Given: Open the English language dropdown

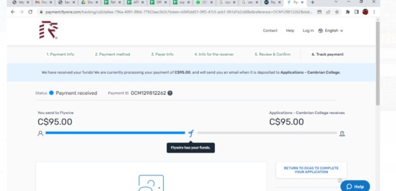Looking at the screenshot, I should [334, 30].
